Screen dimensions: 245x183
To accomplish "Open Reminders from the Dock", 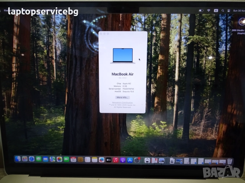I will click(88, 160).
